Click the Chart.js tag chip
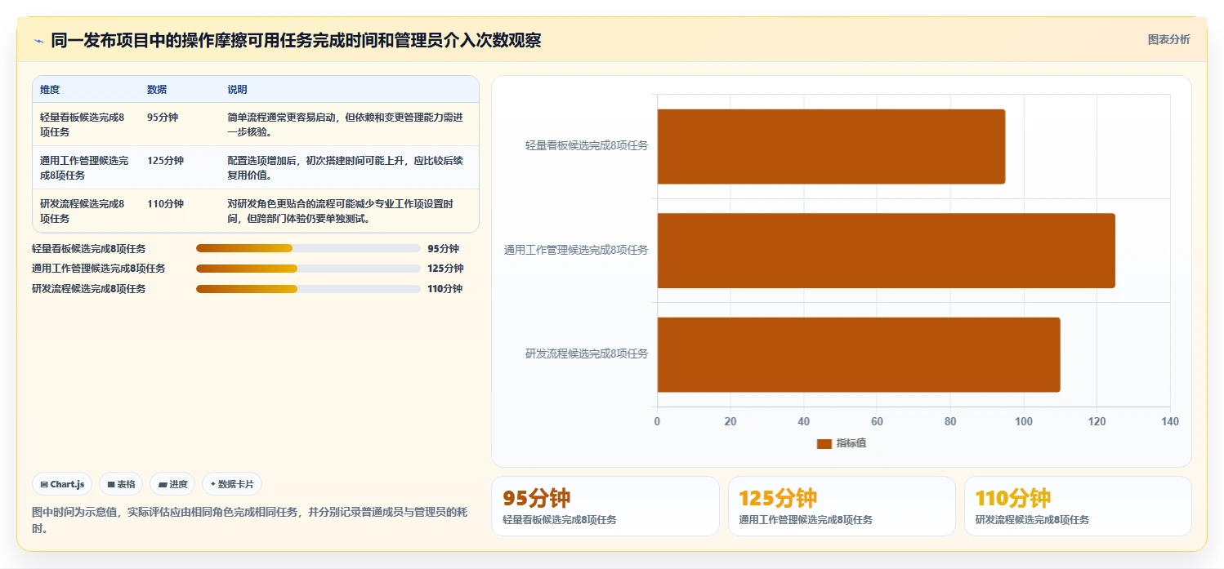The width and height of the screenshot is (1224, 569). [63, 484]
